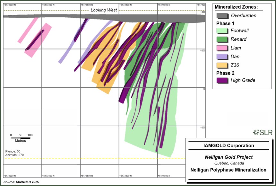Click the SLR logo icon
Image resolution: width=276 pixels, height=186 pixels.
tap(256, 132)
